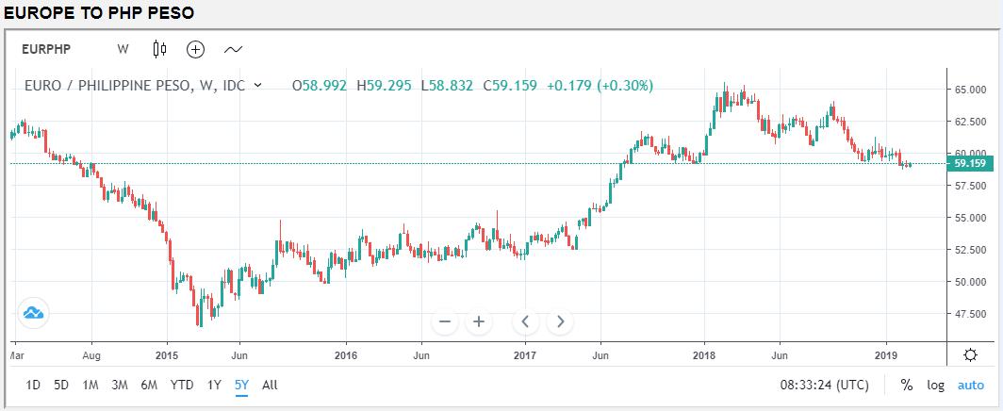Toggle auto scale mode
The width and height of the screenshot is (1003, 411).
[970, 385]
